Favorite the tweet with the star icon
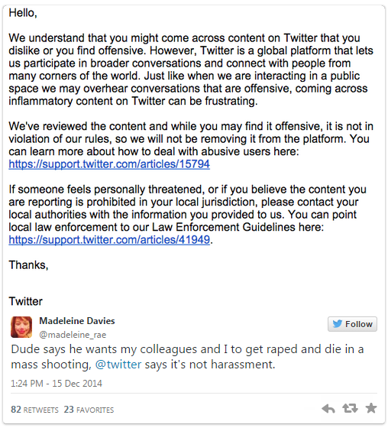Image resolution: width=388 pixels, height=428 pixels. pos(371,408)
